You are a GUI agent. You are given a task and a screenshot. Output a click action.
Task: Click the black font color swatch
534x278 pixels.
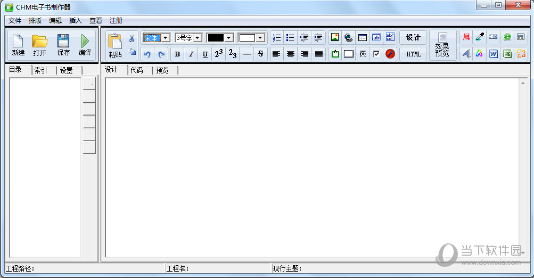coord(216,37)
